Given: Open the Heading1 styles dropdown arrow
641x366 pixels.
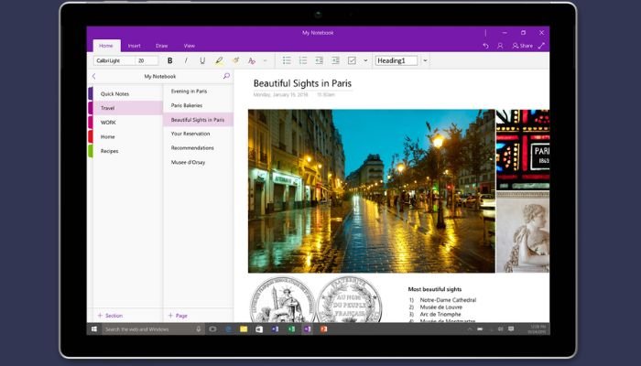Looking at the screenshot, I should pos(425,60).
